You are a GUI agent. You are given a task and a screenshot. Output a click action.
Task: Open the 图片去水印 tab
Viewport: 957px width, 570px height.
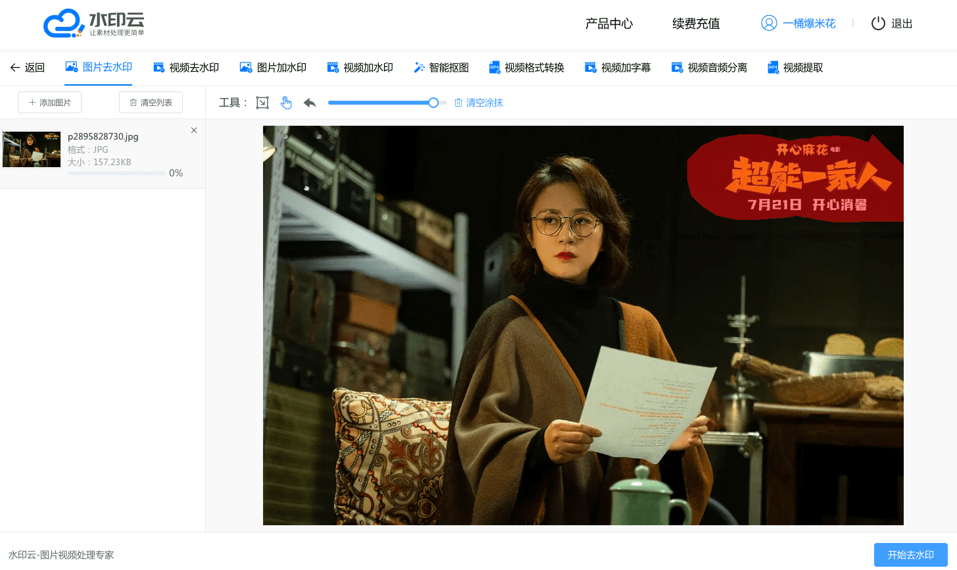click(99, 67)
